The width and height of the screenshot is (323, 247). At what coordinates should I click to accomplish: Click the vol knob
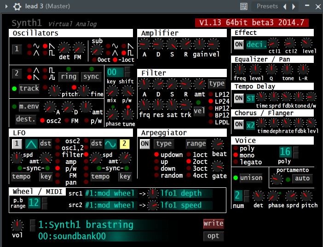(x=17, y=225)
